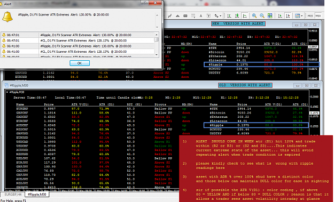The width and height of the screenshot is (334, 202).
Task: Select the M15 timeframe button
Action: point(310,16)
